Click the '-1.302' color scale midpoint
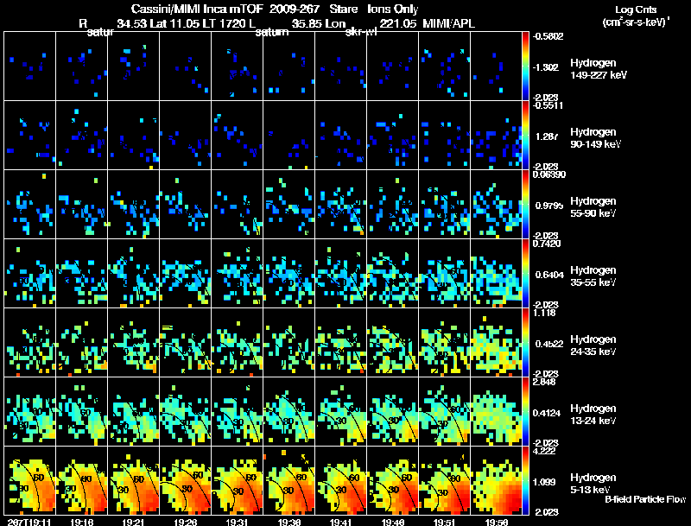691x526 pixels. [546, 67]
